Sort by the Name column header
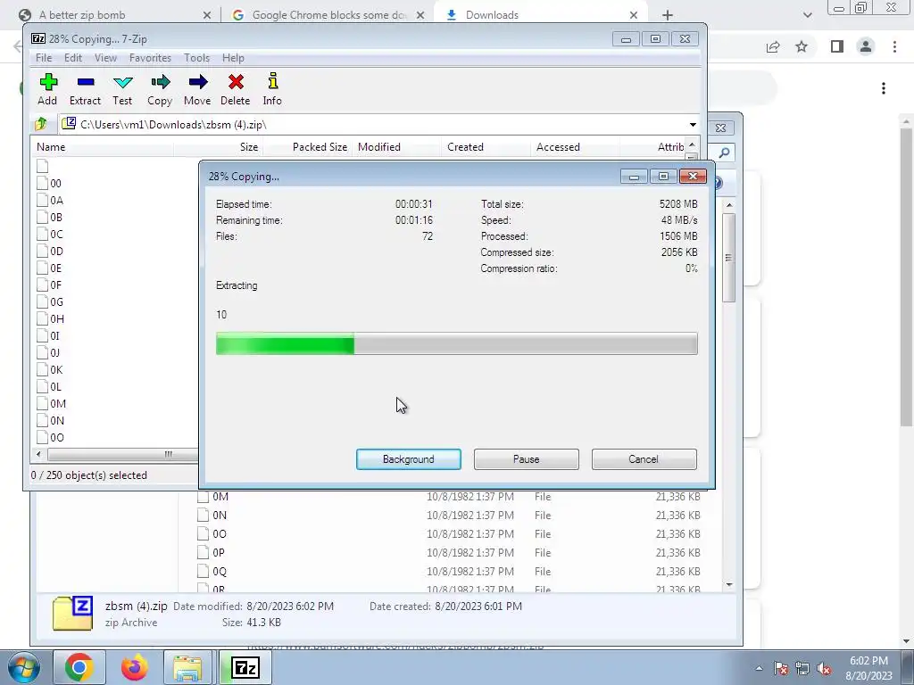914x685 pixels. [x=103, y=147]
